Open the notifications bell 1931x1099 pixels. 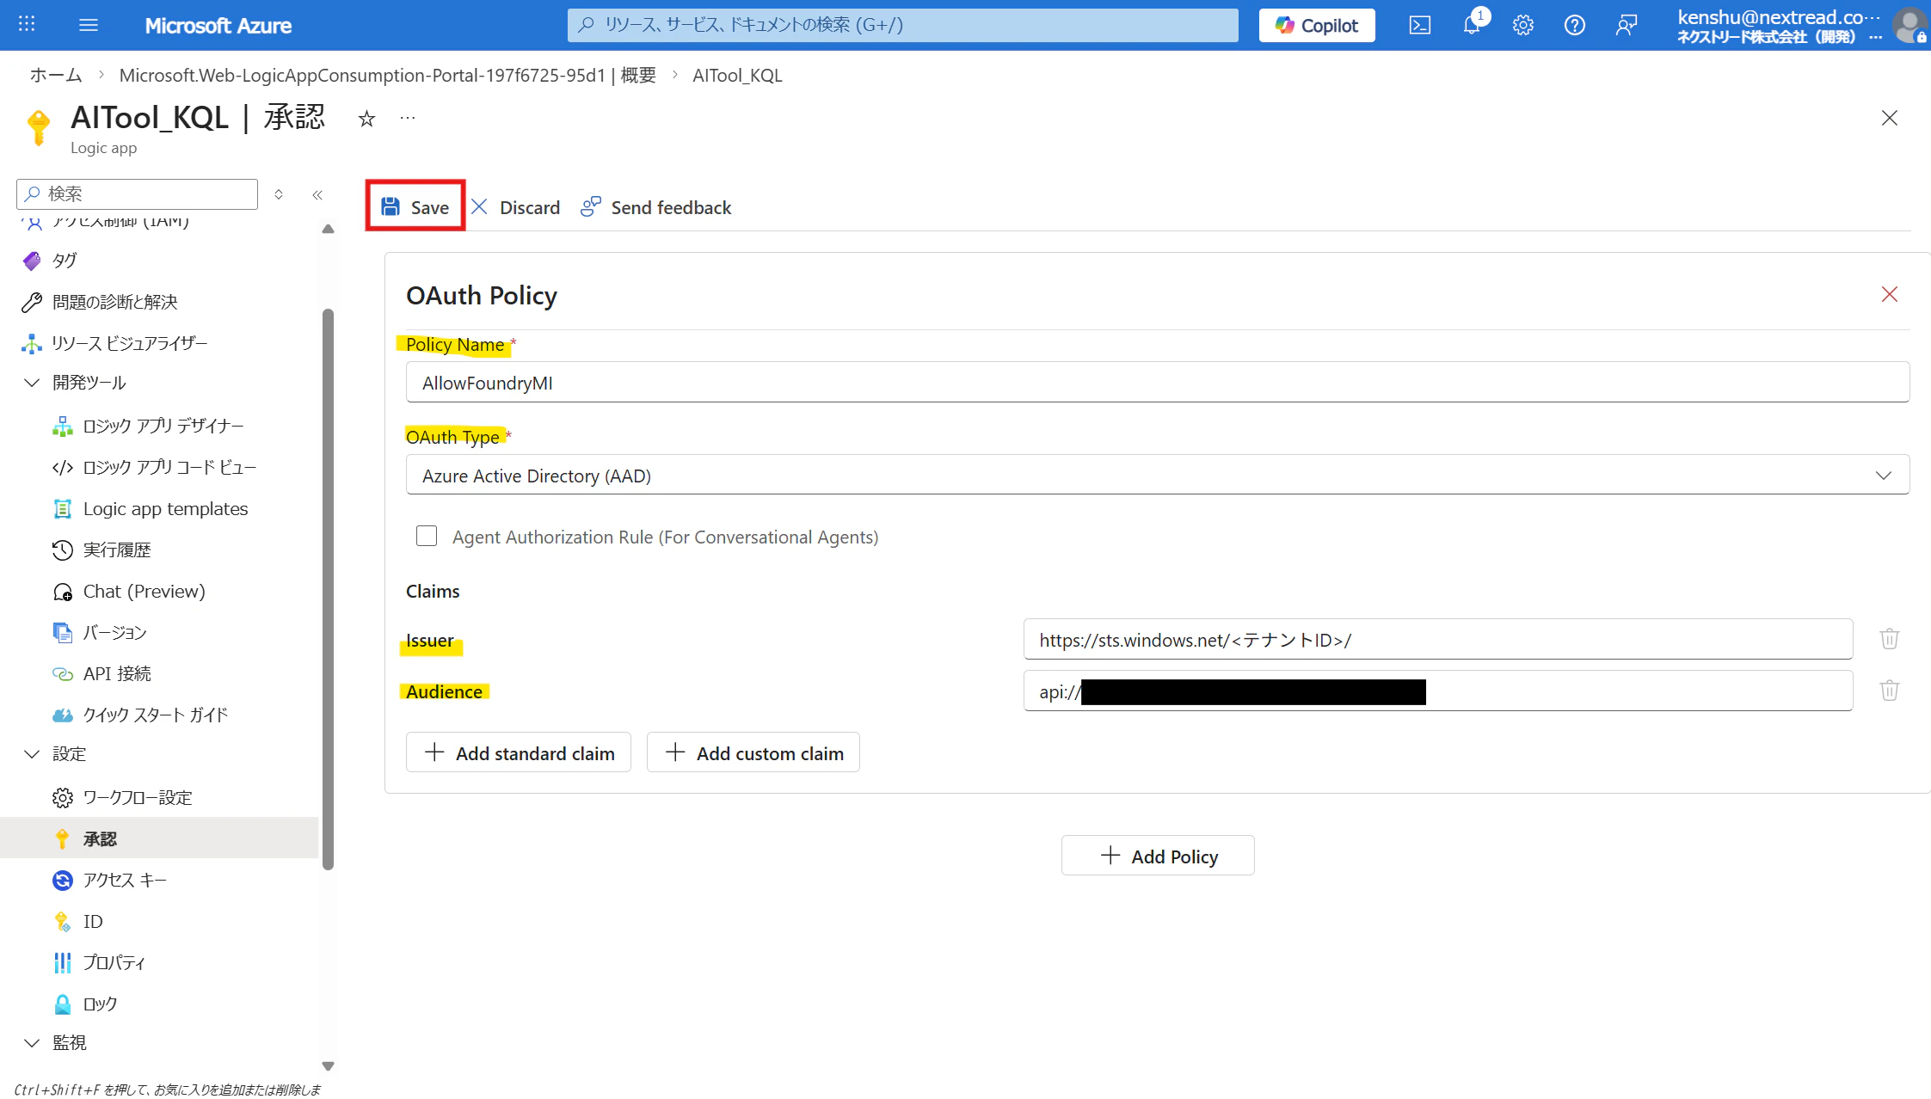(x=1472, y=25)
